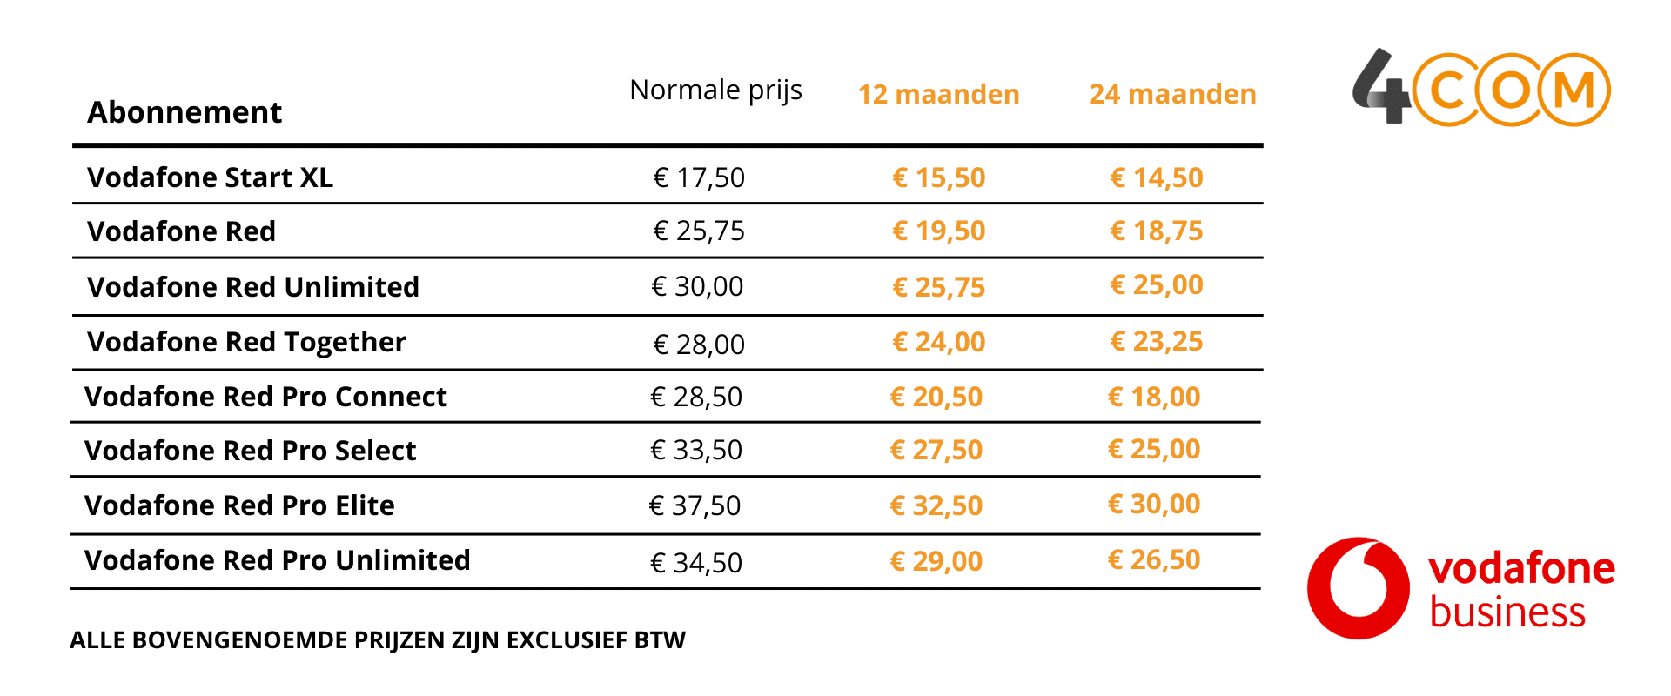Click the 24 maanden column header
This screenshot has width=1671, height=696.
click(1172, 94)
